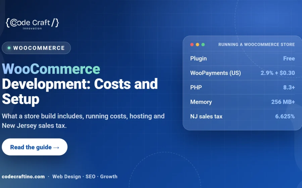Click the Development: Costs and headline line

click(80, 84)
